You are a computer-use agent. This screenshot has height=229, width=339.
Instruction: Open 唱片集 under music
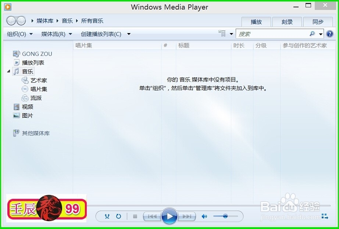coord(34,89)
